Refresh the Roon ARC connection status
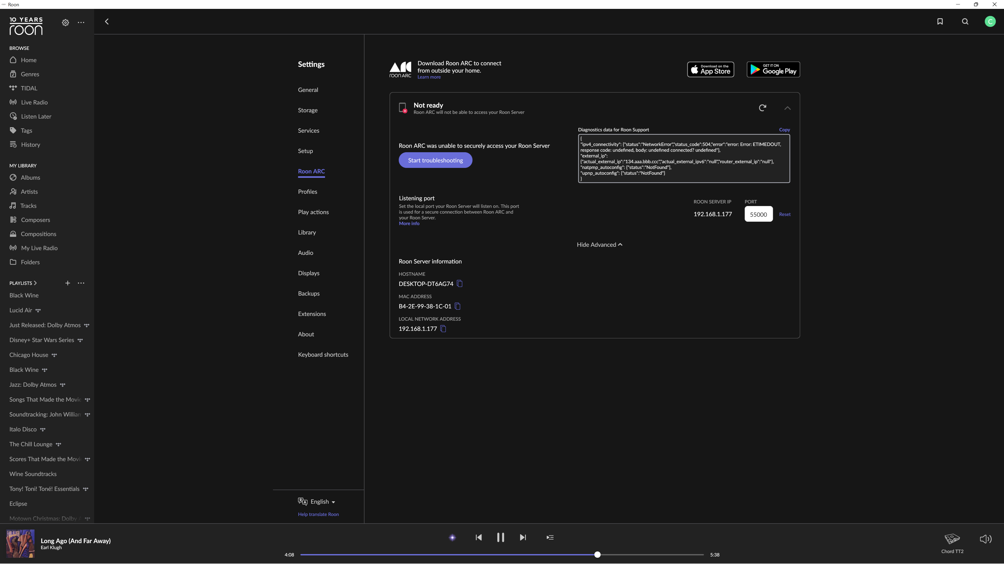1004x564 pixels. click(x=763, y=107)
